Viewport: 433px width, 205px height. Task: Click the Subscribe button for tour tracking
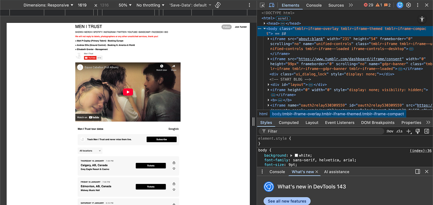(x=161, y=139)
